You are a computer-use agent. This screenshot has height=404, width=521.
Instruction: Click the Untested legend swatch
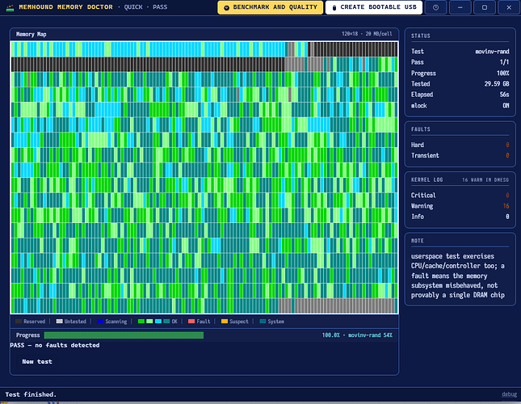click(60, 322)
